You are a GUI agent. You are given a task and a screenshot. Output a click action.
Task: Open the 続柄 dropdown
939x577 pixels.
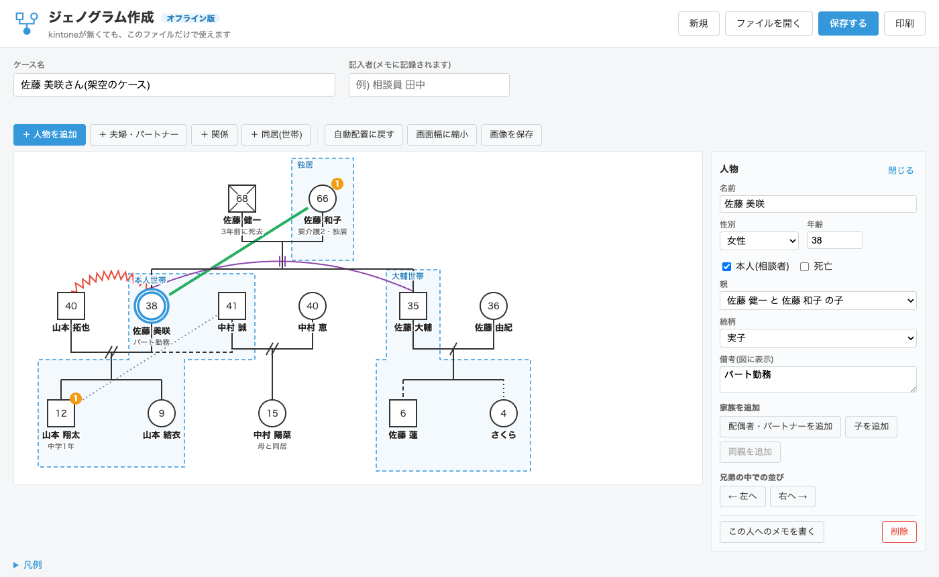coord(818,338)
